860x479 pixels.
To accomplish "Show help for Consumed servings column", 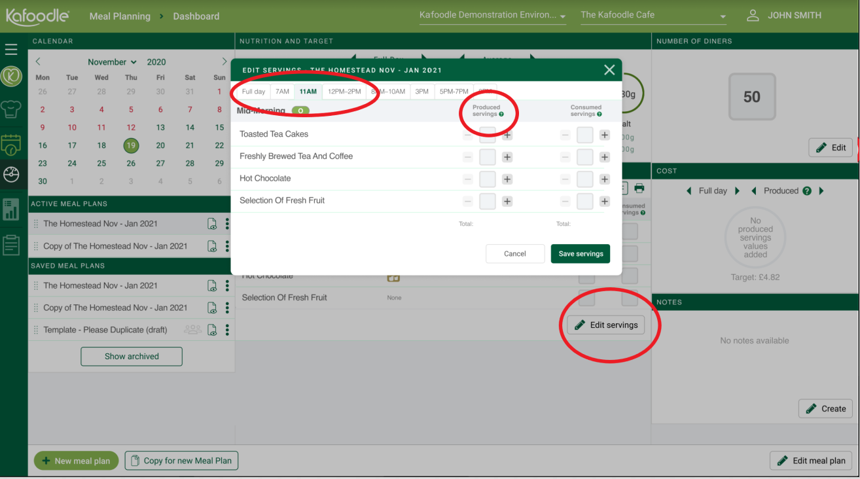I will tap(600, 115).
